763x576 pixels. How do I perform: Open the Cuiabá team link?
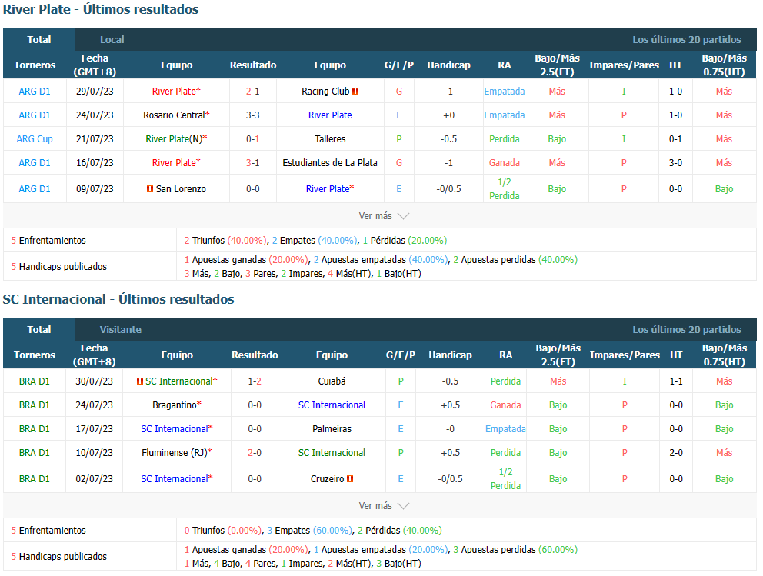[332, 381]
